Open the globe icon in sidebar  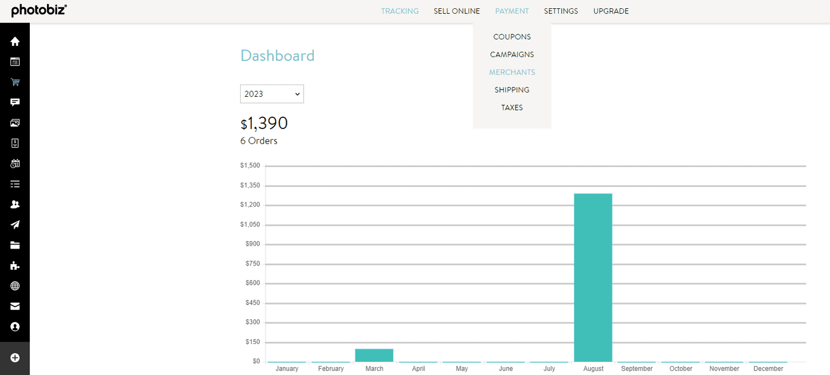pos(15,286)
